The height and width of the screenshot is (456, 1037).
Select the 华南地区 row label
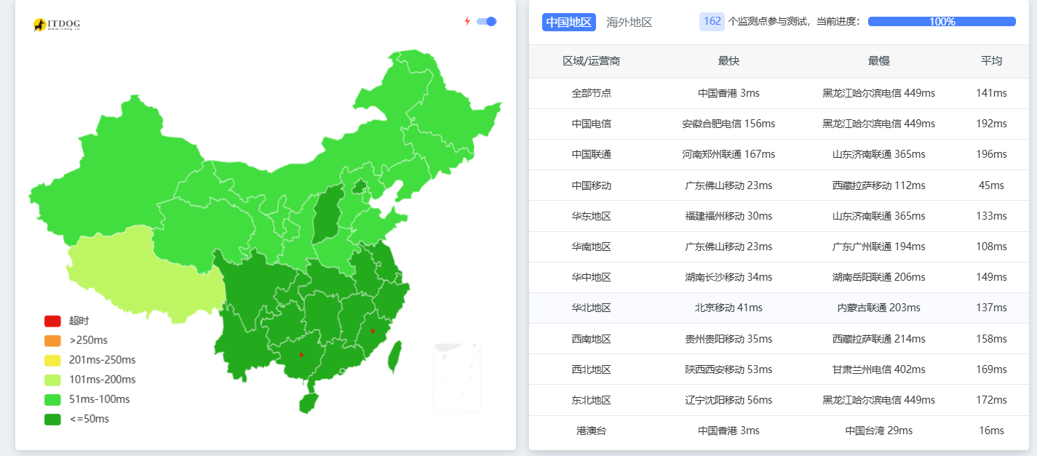592,247
